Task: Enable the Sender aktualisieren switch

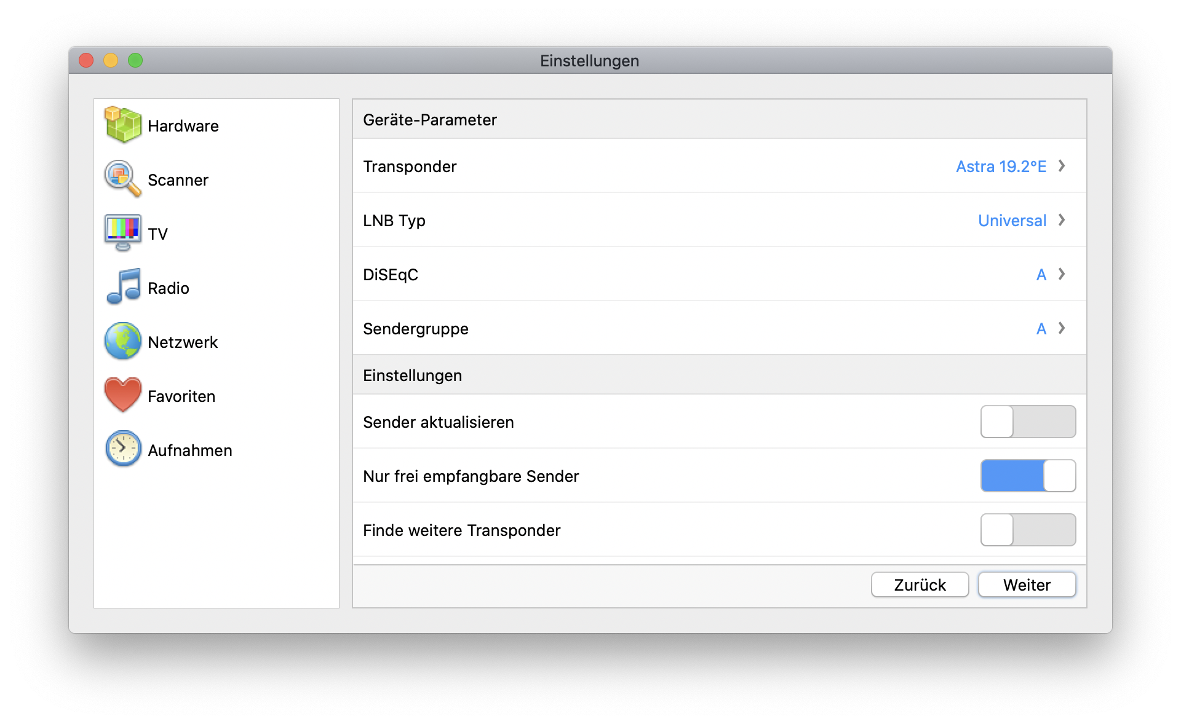Action: pos(1027,422)
